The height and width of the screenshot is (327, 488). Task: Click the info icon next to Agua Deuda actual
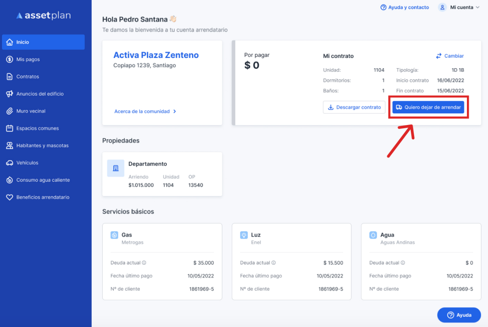click(403, 263)
